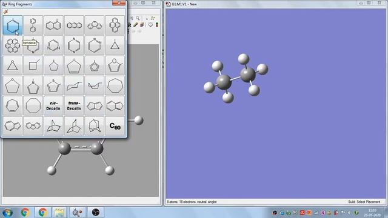
Task: Click left carbon in the gray preview window
Action: pyautogui.click(x=65, y=148)
